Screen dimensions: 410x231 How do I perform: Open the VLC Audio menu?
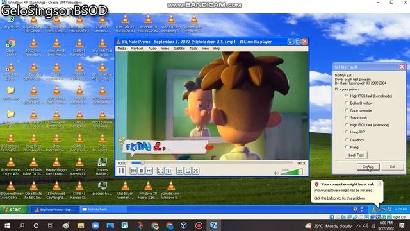pyautogui.click(x=152, y=49)
